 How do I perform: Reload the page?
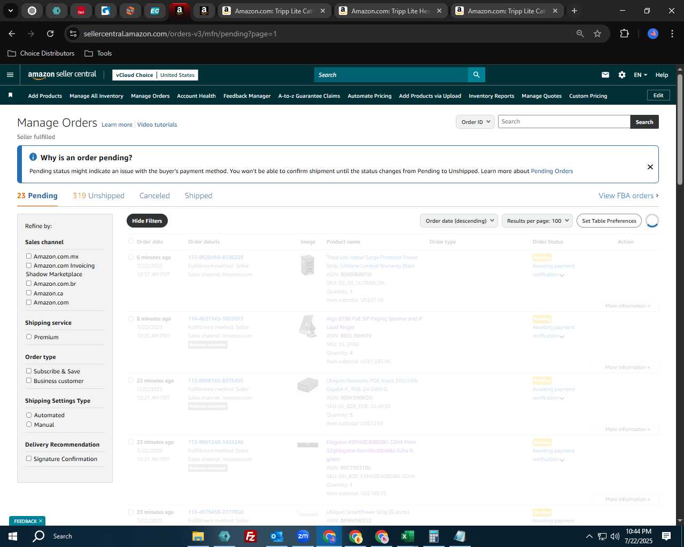[x=50, y=34]
